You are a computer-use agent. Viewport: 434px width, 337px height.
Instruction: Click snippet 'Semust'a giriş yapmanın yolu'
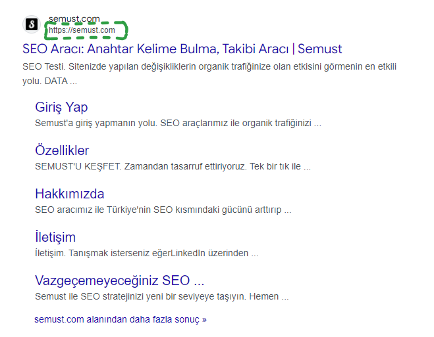click(178, 123)
